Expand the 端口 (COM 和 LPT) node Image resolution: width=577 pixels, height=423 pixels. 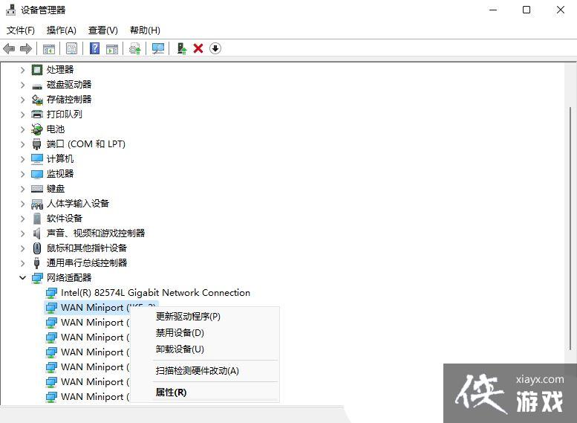click(x=22, y=144)
